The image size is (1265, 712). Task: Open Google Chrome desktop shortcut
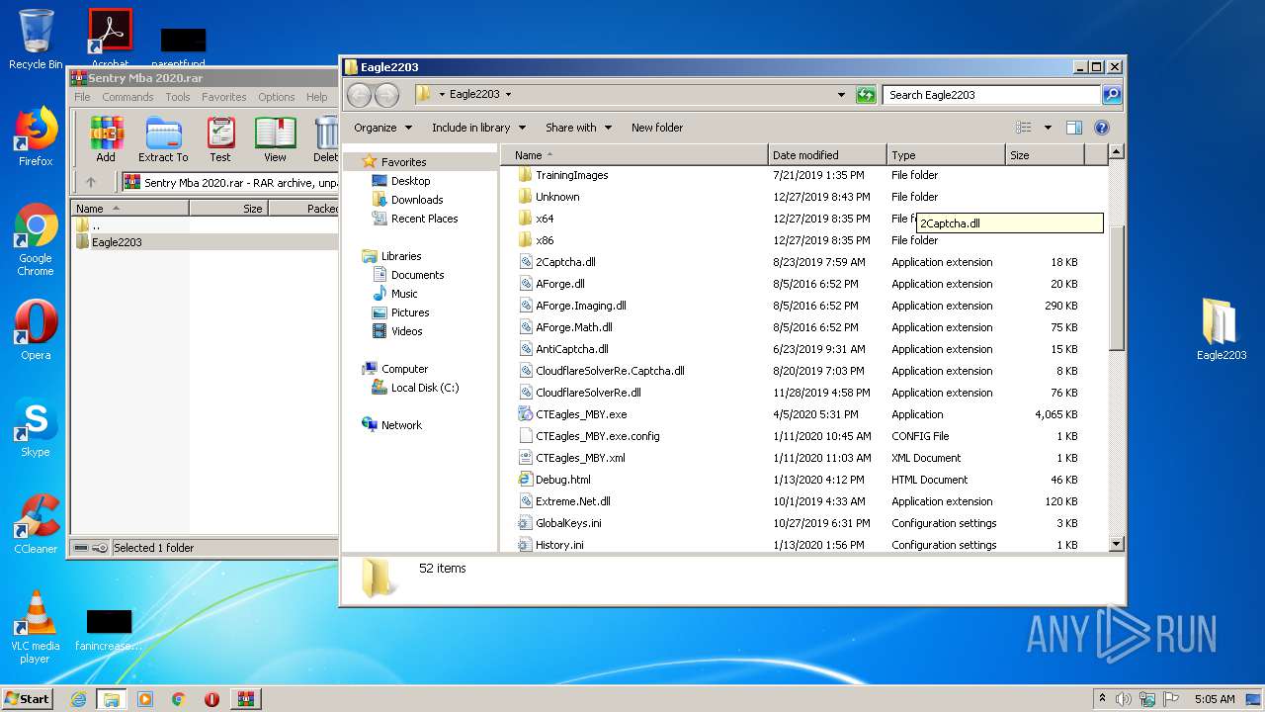coord(36,240)
